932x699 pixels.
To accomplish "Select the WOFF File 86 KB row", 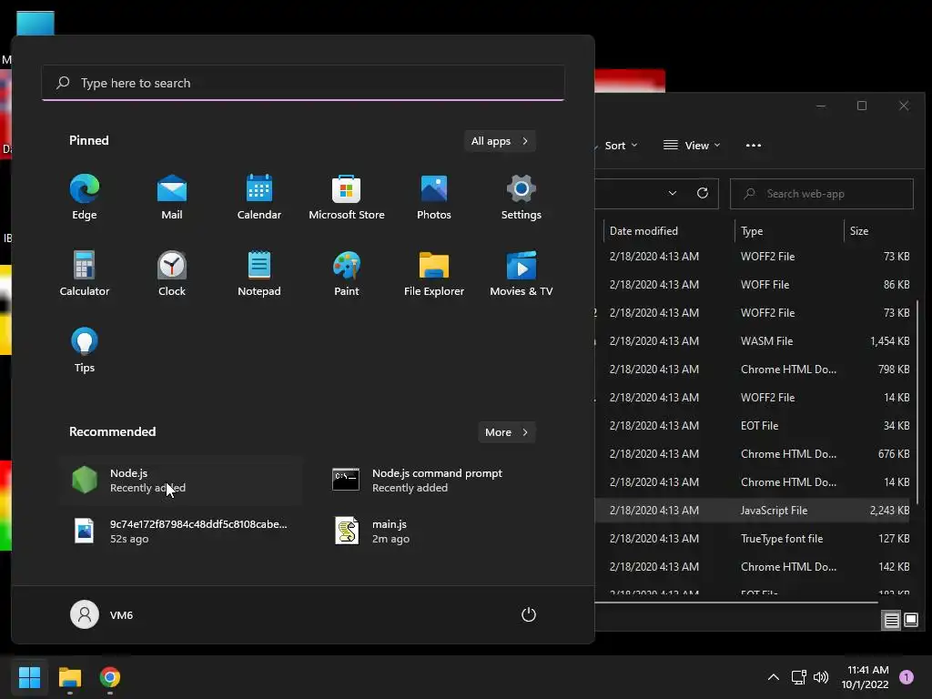I will pyautogui.click(x=753, y=285).
